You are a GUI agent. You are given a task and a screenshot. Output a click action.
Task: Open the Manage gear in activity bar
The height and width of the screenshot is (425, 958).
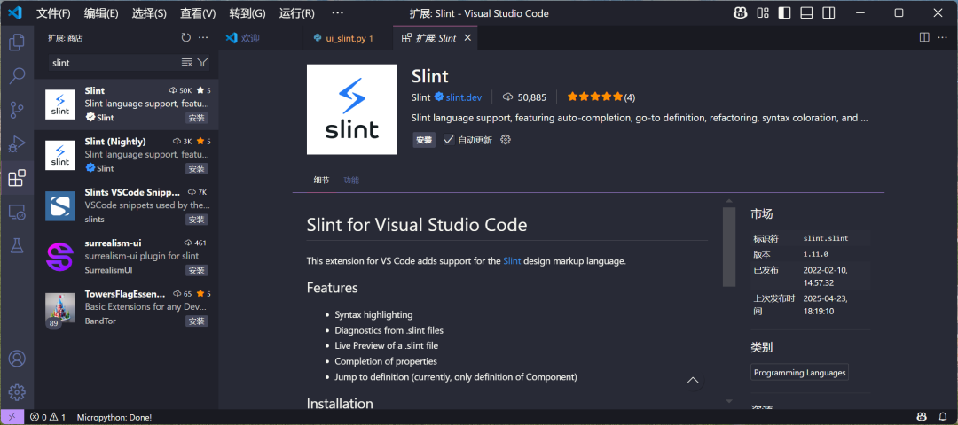point(17,391)
